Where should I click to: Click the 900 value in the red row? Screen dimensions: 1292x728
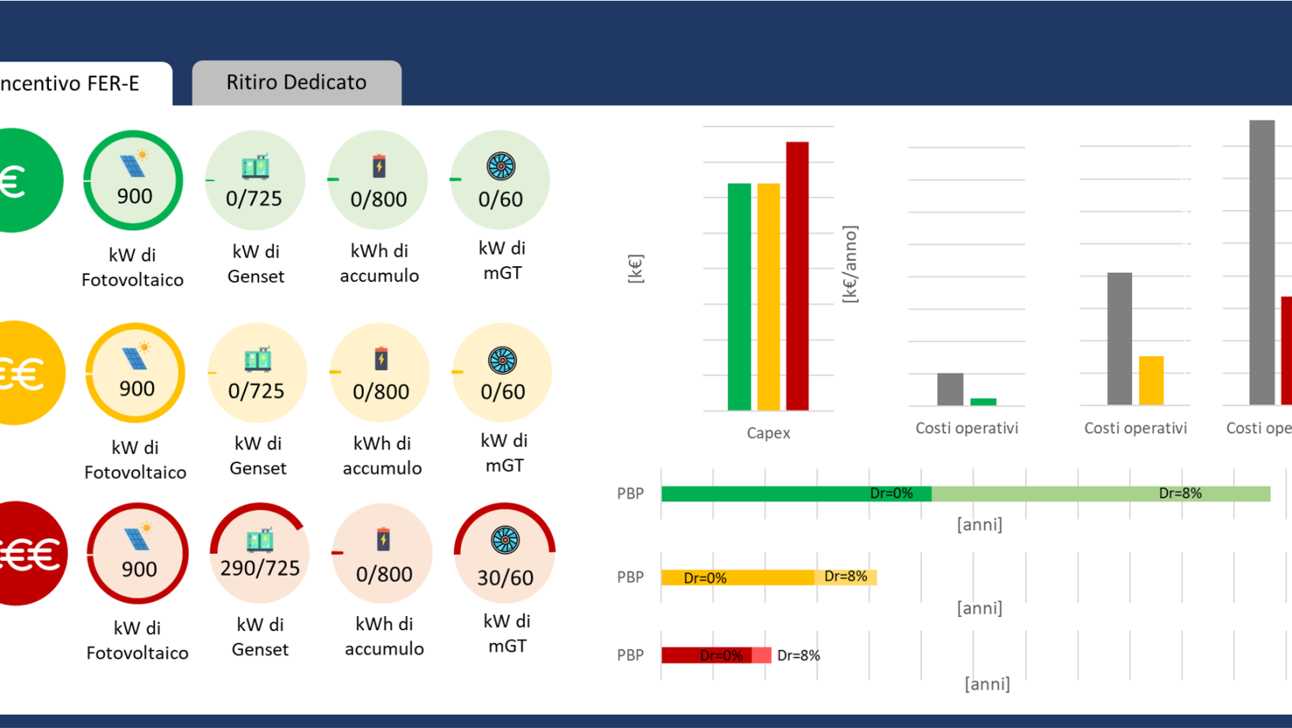[139, 569]
